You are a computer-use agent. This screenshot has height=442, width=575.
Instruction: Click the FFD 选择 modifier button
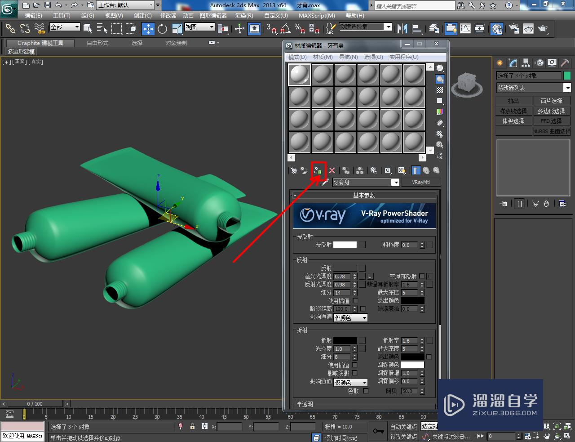pos(551,121)
